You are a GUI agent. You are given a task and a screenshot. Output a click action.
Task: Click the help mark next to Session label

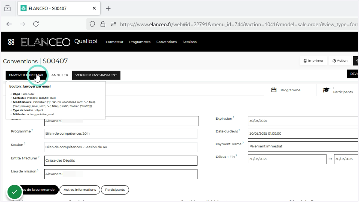point(25,144)
